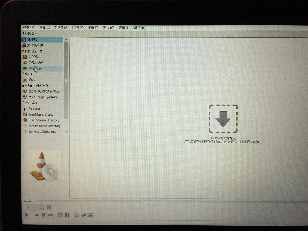
Task: Open the ツール (O) menu
Action: 108,28
